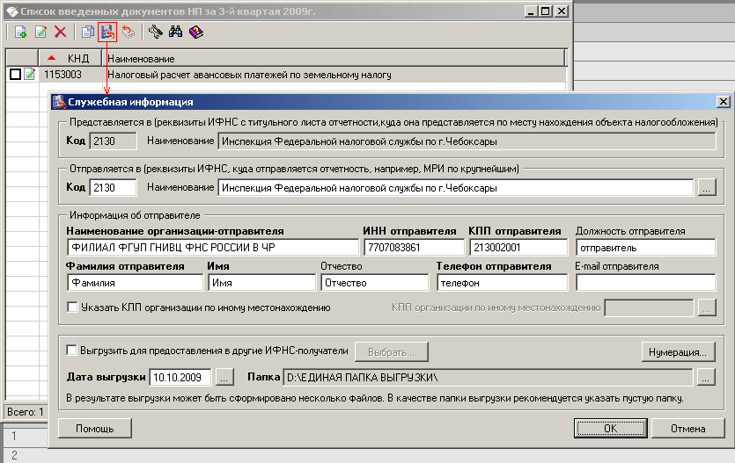Maximize the document list window
Image resolution: width=735 pixels, height=463 pixels.
coord(546,11)
